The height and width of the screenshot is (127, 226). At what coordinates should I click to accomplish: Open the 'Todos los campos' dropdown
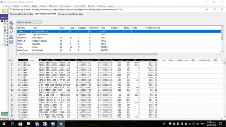tap(29, 22)
